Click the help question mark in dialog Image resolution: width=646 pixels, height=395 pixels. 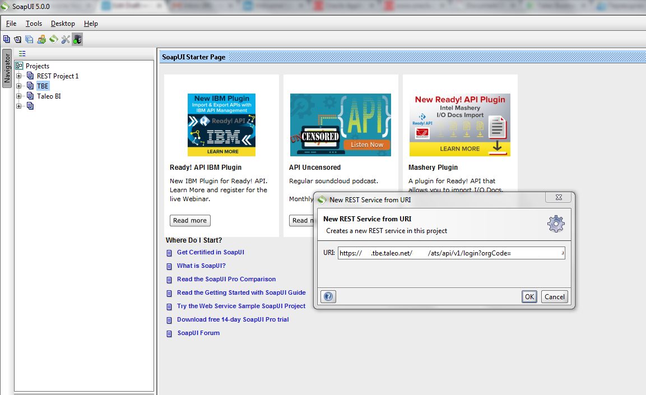point(329,296)
